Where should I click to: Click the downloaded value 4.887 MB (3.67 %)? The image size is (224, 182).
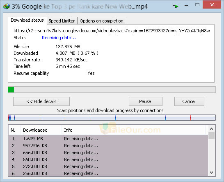tap(77, 53)
